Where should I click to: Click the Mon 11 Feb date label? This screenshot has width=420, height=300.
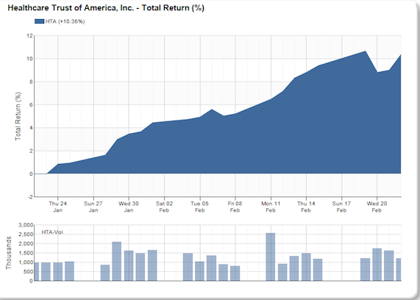pyautogui.click(x=271, y=207)
